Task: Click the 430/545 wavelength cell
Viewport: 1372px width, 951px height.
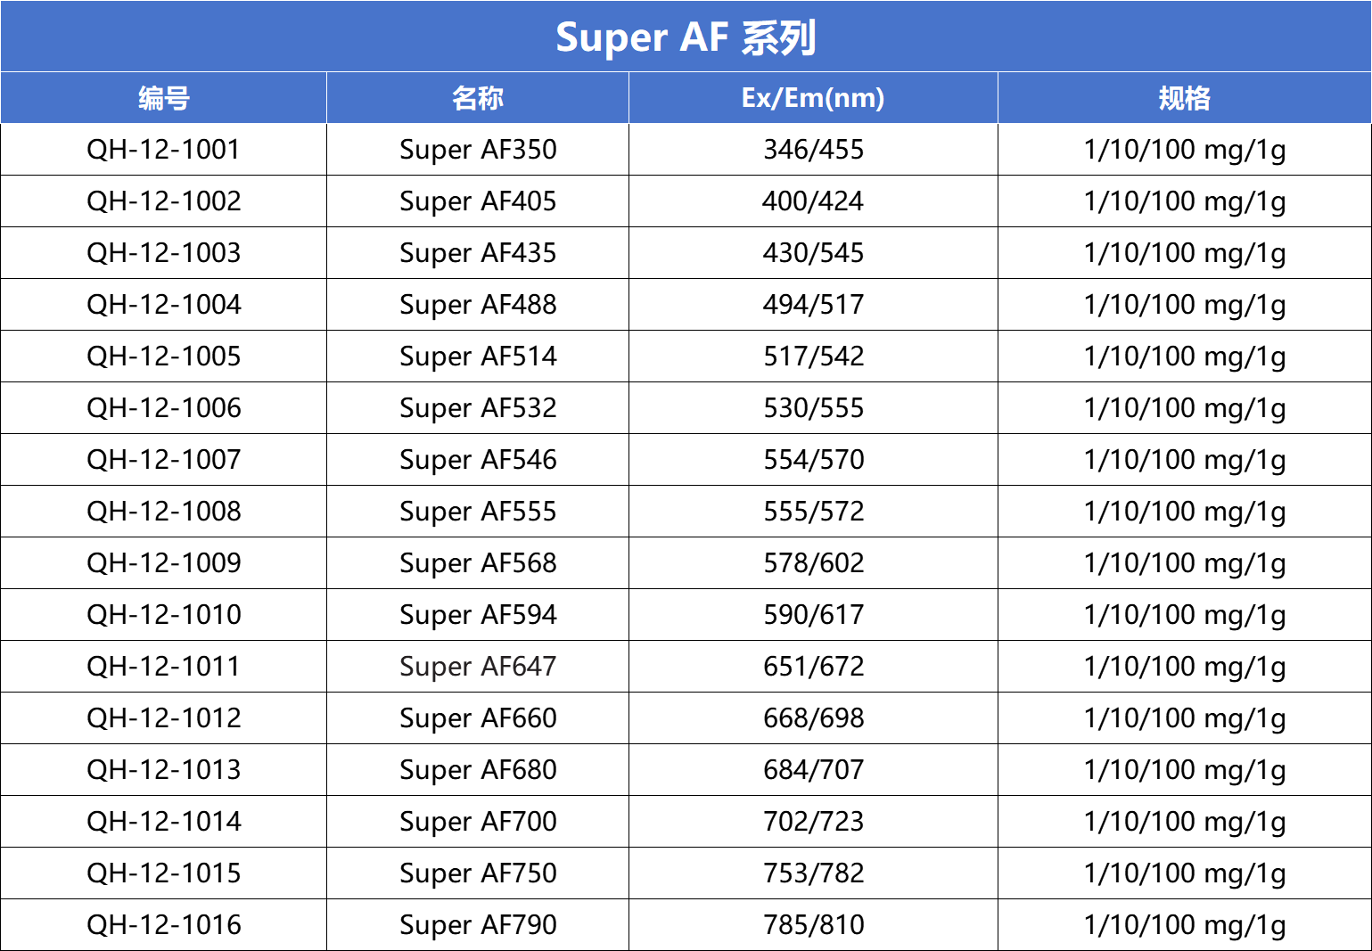Action: [813, 252]
